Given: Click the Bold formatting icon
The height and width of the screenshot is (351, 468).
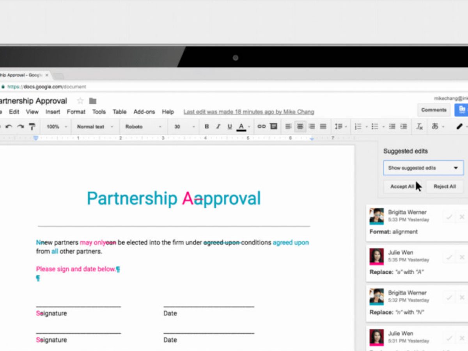Looking at the screenshot, I should tap(207, 126).
